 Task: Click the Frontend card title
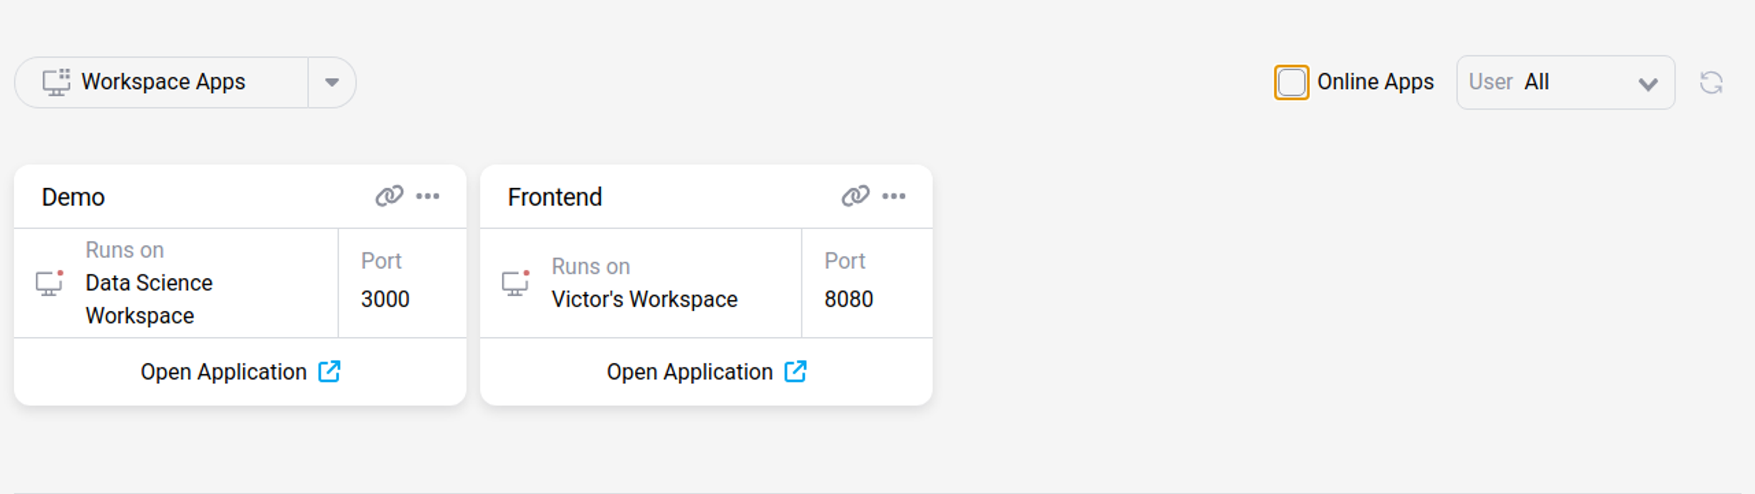click(555, 198)
